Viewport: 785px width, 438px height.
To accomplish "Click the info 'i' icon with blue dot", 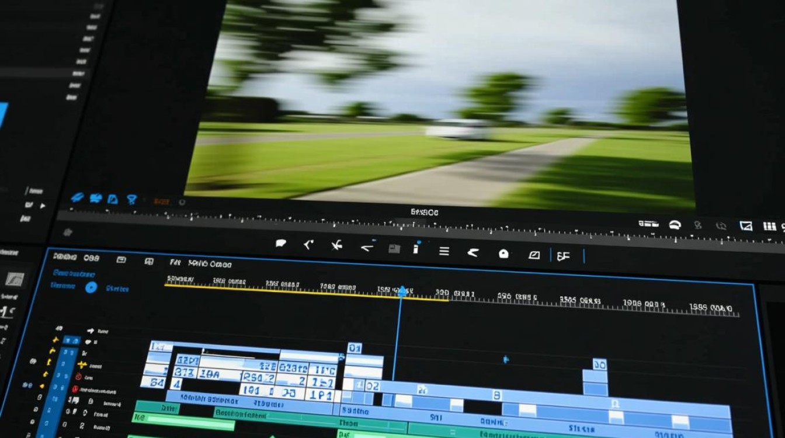I will pos(416,248).
